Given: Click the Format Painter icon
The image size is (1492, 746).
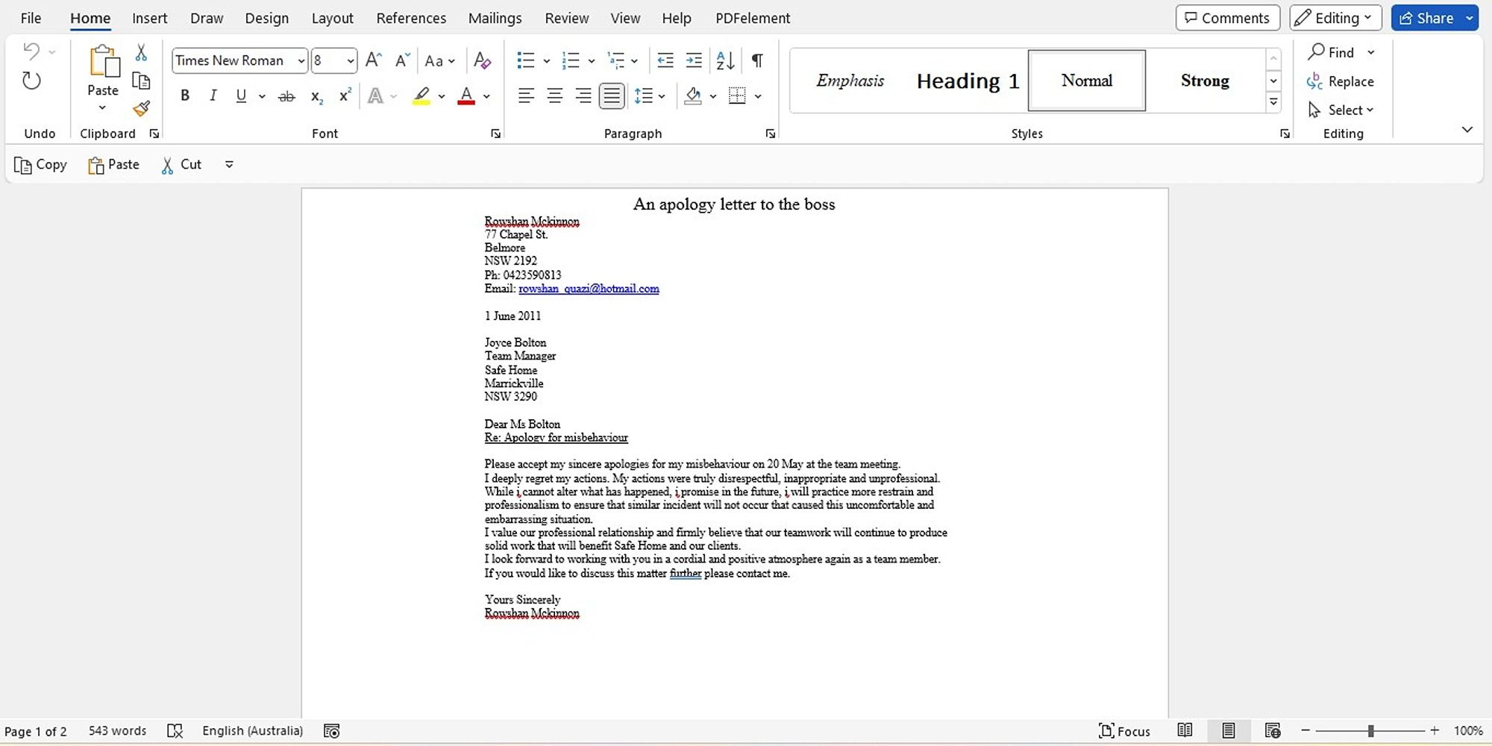Looking at the screenshot, I should 141,109.
